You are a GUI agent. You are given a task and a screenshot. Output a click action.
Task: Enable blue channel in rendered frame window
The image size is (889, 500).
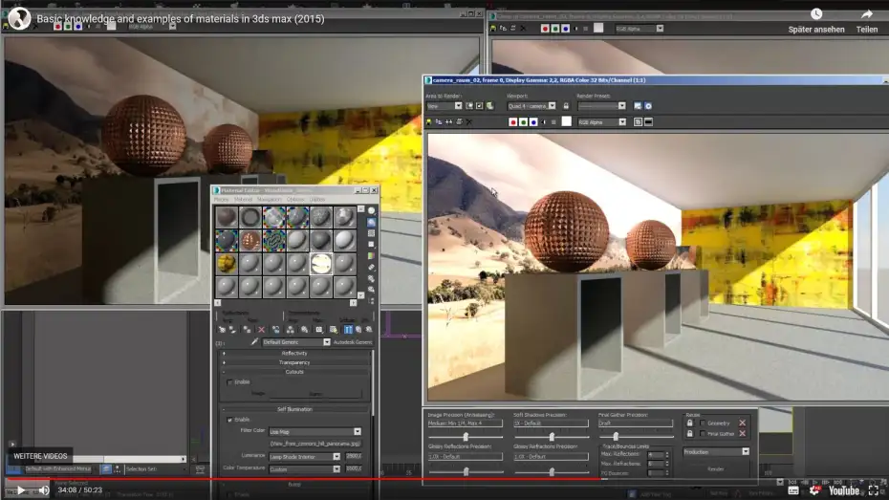[533, 121]
